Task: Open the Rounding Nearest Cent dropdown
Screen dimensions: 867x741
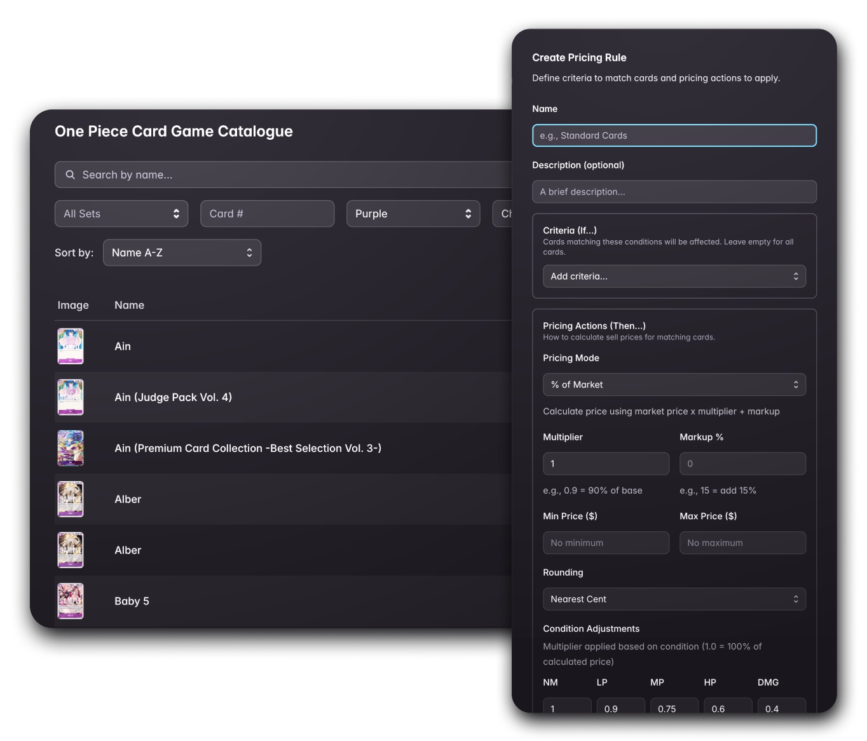Action: point(674,599)
